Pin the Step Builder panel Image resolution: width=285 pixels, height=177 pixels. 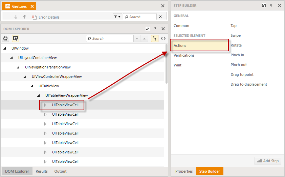click(x=271, y=5)
